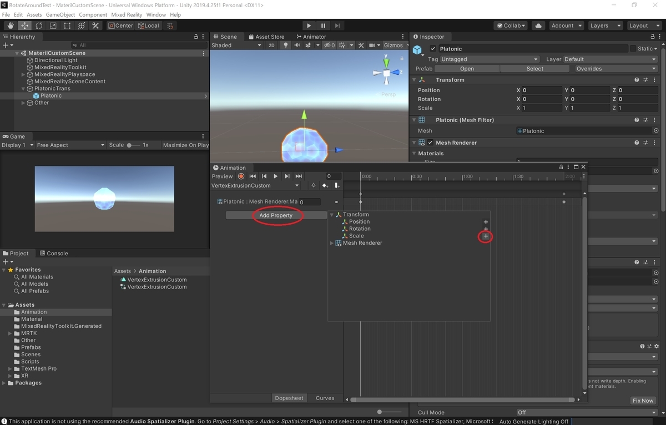
Task: Open custom editor tools
Action: point(95,26)
